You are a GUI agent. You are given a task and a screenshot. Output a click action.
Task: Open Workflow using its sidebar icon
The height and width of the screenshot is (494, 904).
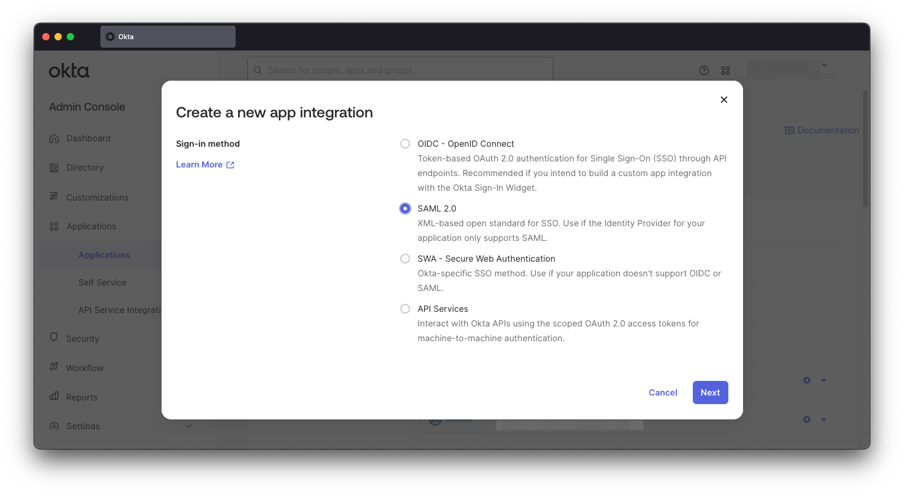(x=55, y=367)
